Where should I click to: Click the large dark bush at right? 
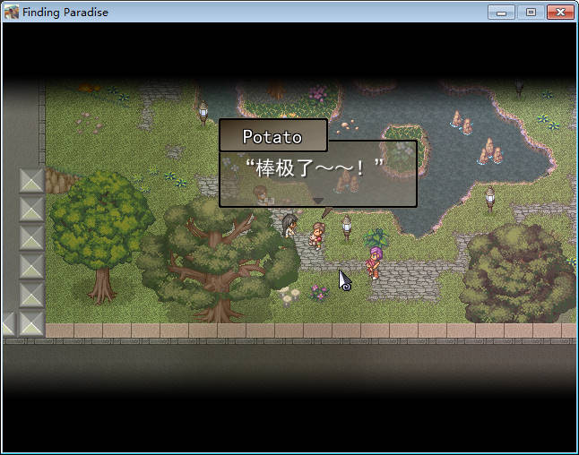click(x=517, y=274)
